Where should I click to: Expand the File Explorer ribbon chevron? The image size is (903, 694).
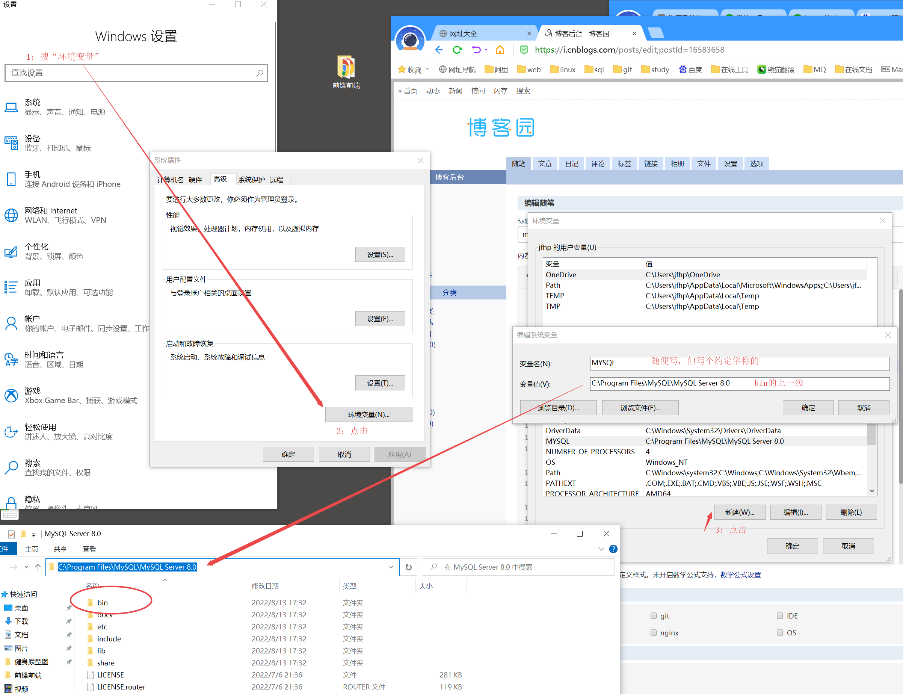[x=601, y=549]
